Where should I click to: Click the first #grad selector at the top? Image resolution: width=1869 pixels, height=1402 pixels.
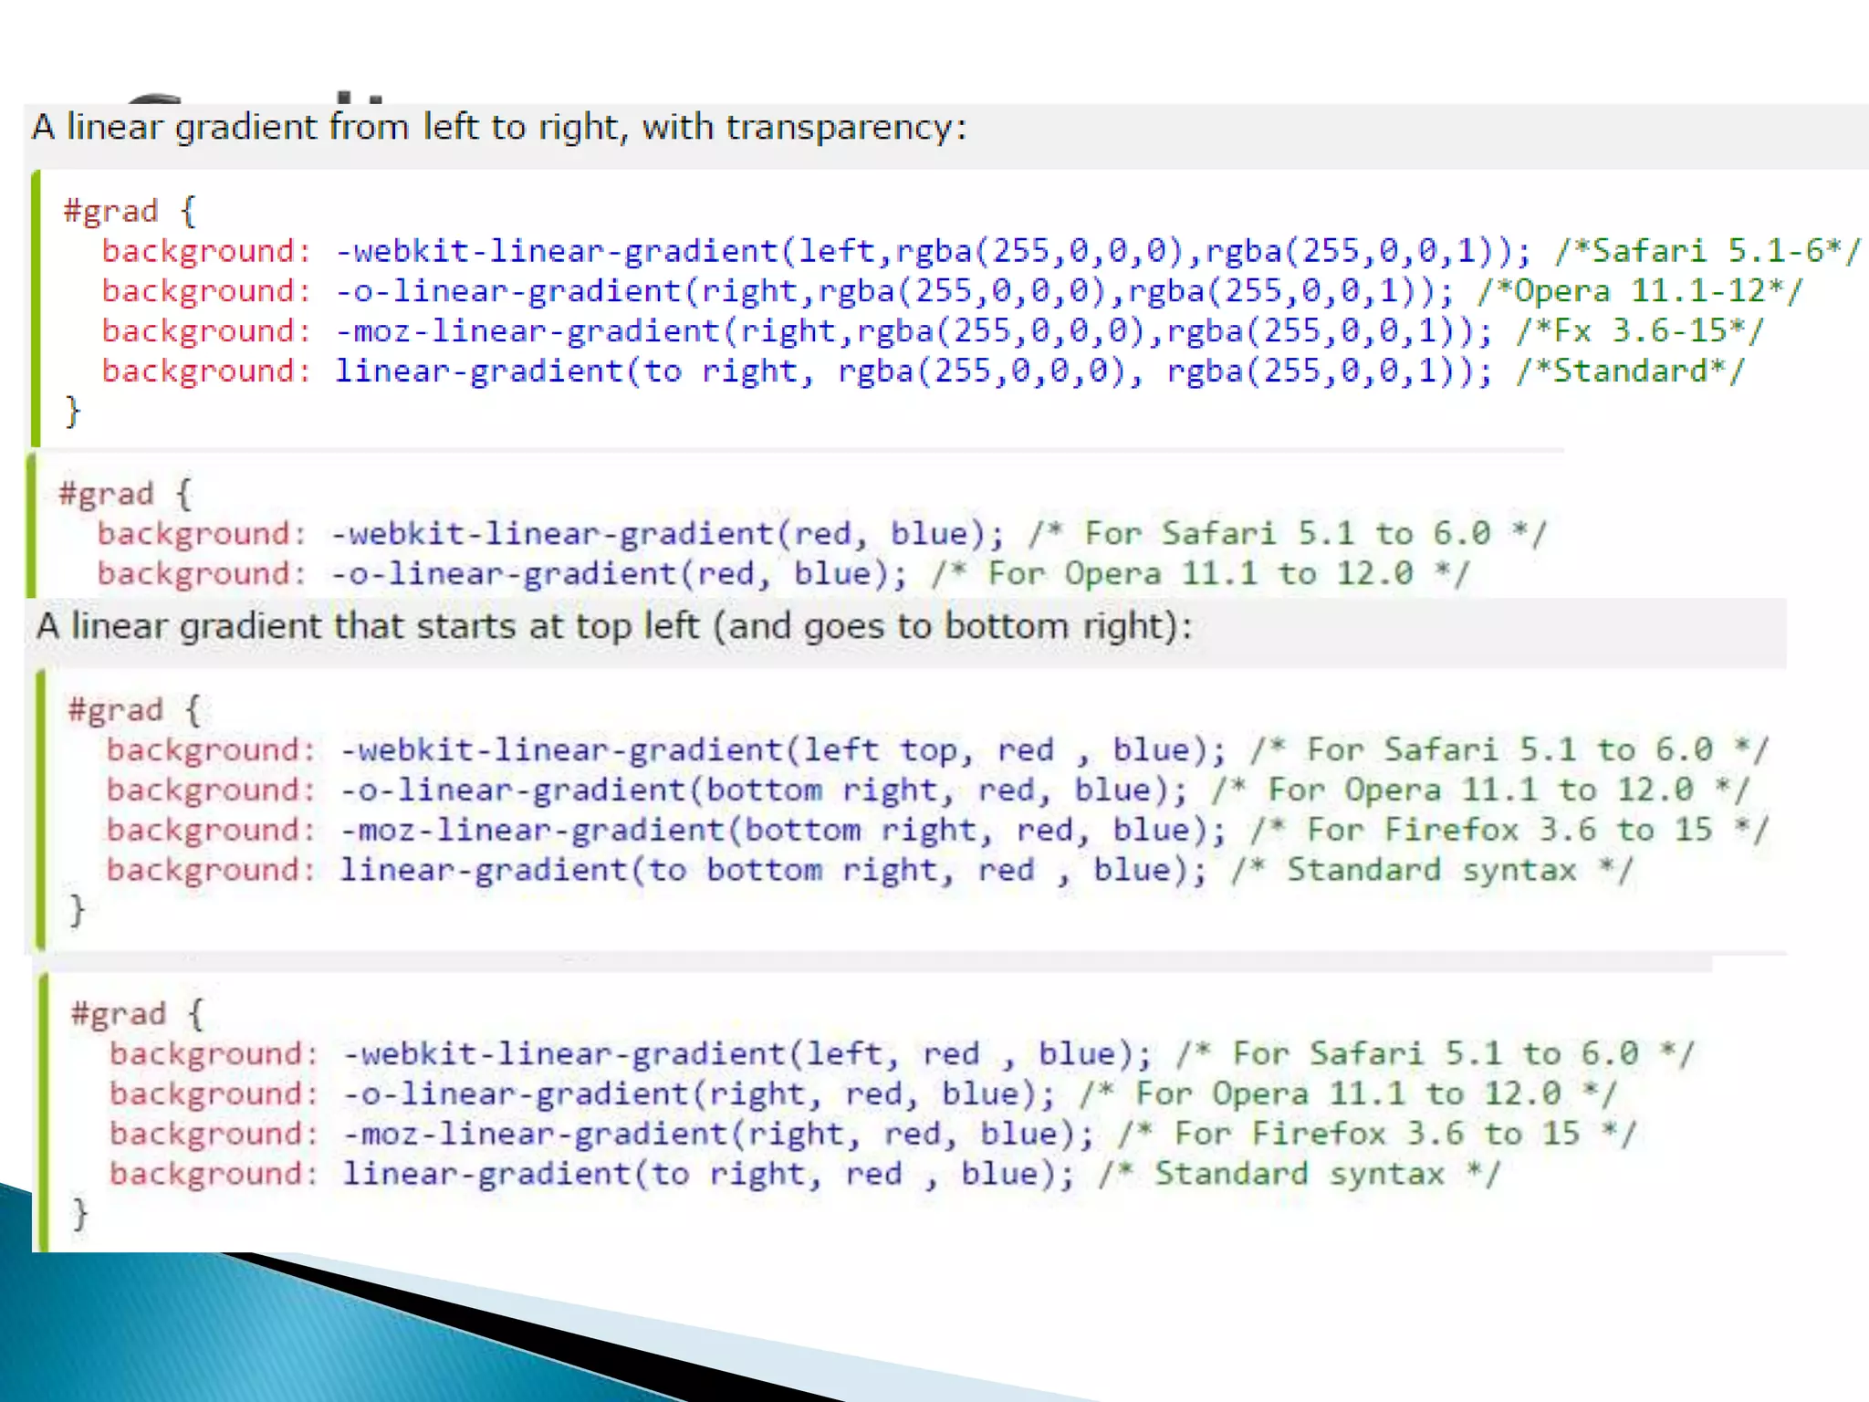tap(110, 211)
